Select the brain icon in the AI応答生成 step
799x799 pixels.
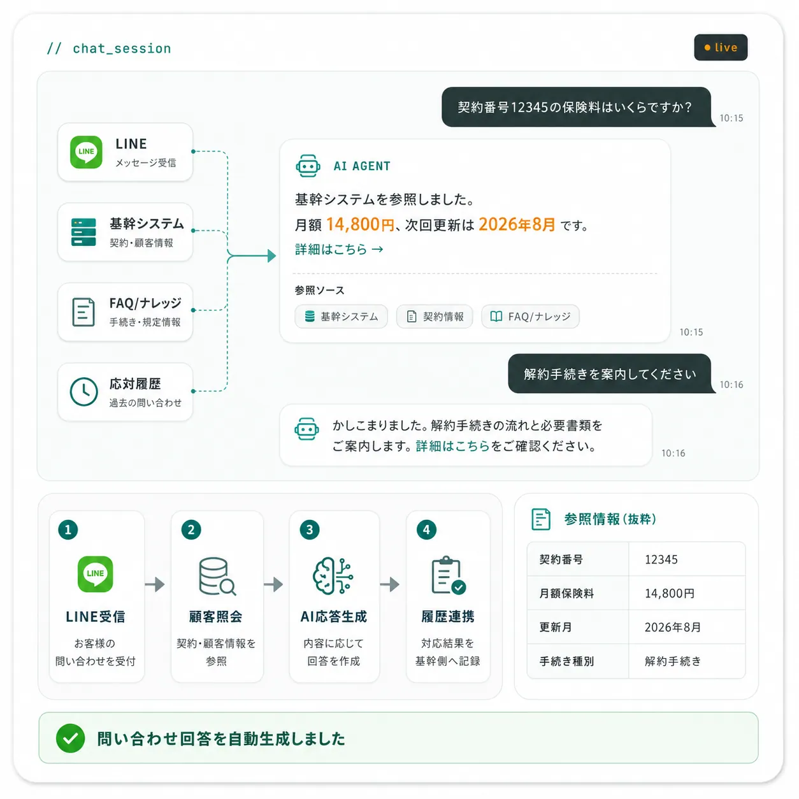333,576
